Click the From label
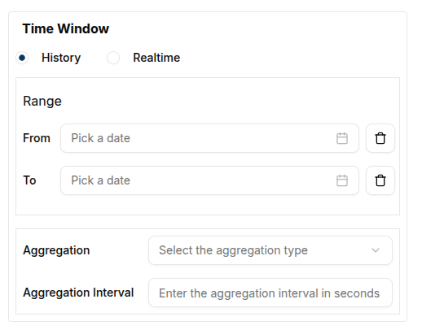 pos(37,138)
